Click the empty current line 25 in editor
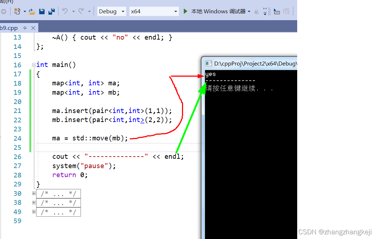 click(118, 148)
